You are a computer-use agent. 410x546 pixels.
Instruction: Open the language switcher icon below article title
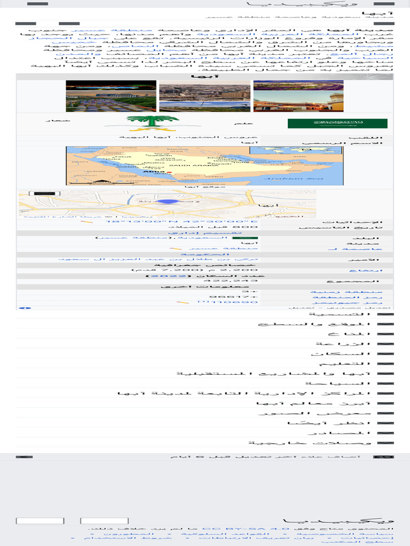coord(384,23)
